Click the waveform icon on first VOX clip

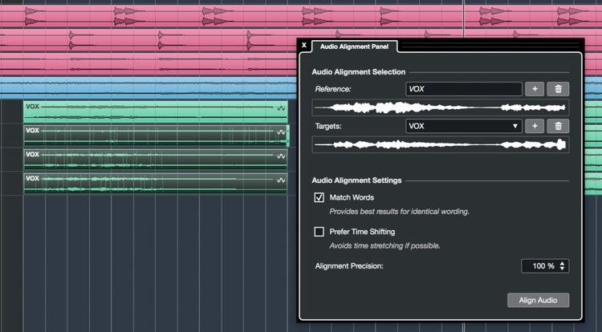[x=281, y=108]
